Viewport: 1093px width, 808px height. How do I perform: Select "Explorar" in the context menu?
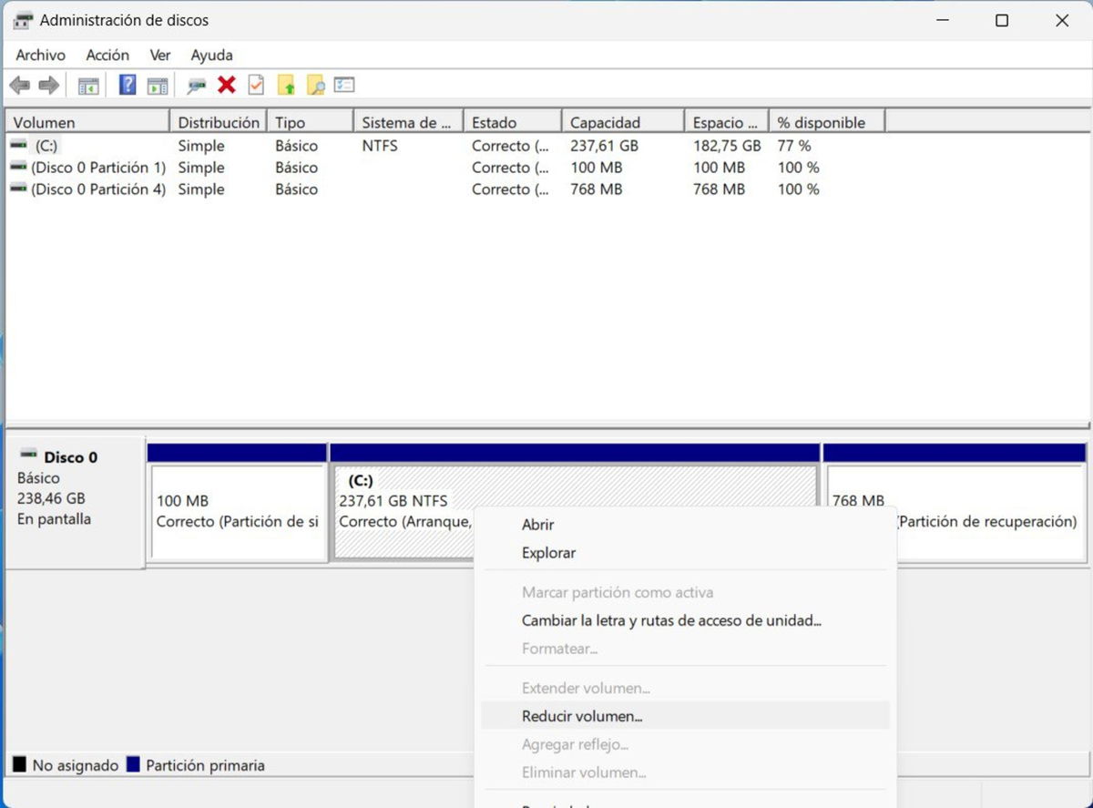548,553
